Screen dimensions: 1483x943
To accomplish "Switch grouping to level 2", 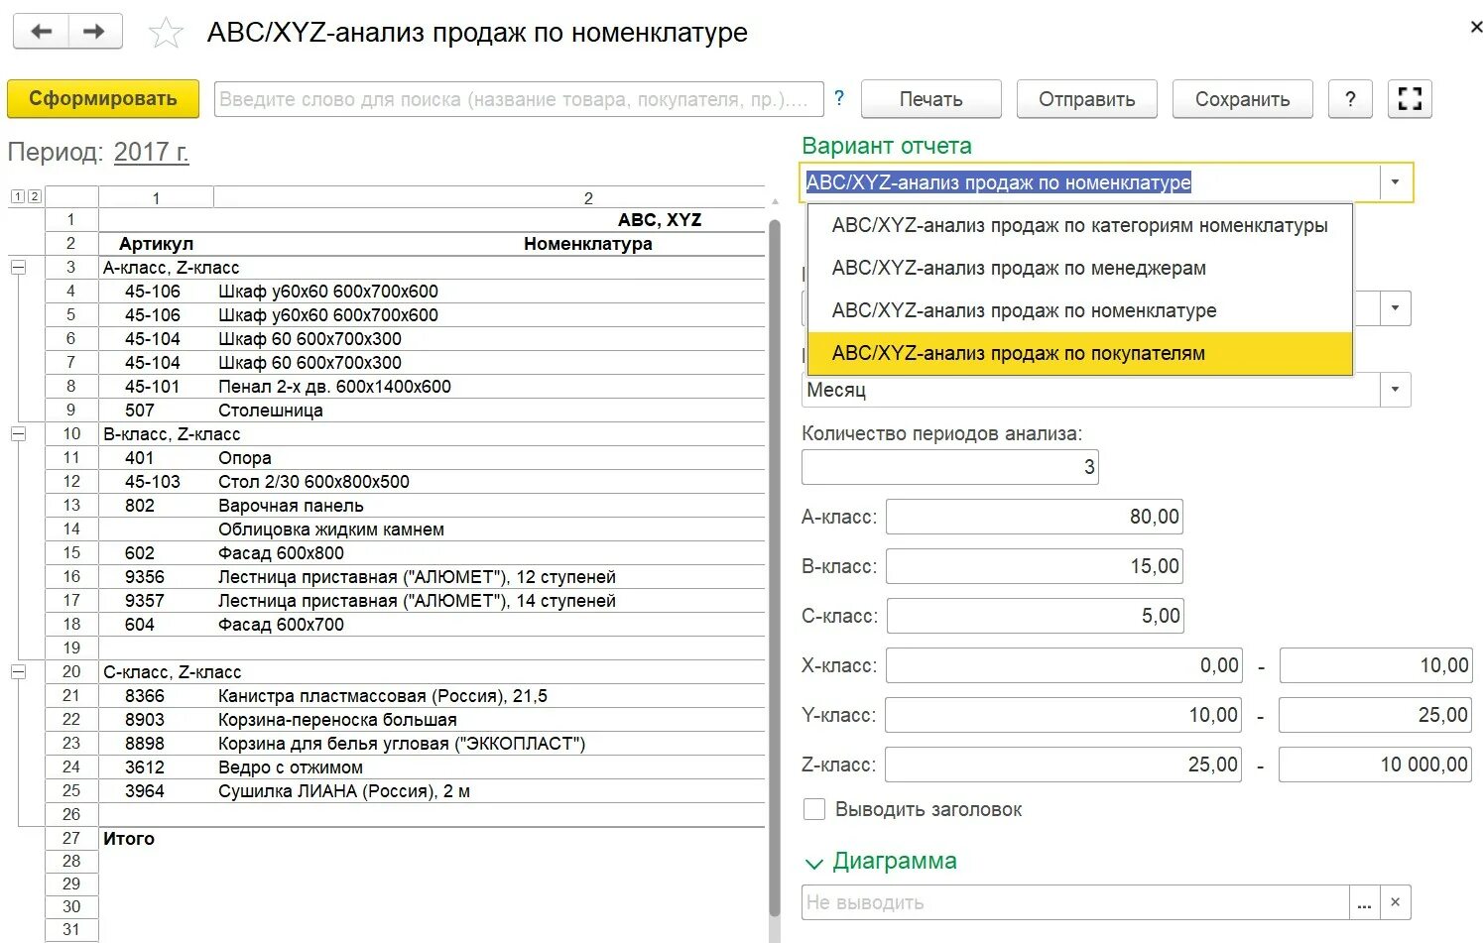I will (34, 196).
